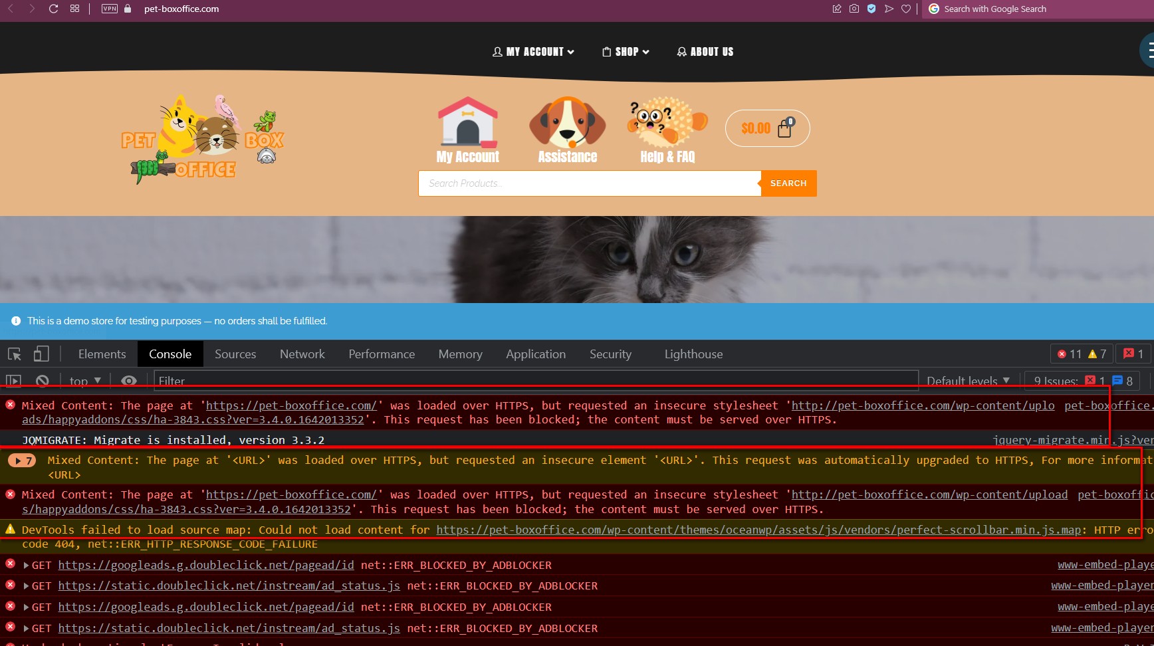The image size is (1154, 646).
Task: Switch to the Application tab
Action: pyautogui.click(x=536, y=354)
